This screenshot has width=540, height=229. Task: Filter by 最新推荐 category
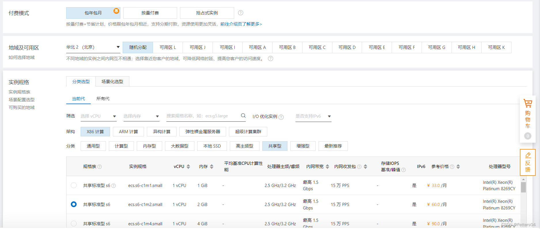coord(333,146)
